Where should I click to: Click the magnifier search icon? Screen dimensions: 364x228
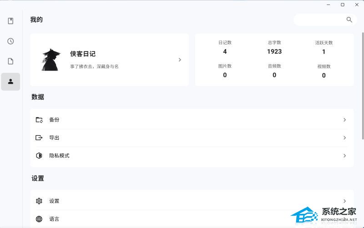pos(349,20)
